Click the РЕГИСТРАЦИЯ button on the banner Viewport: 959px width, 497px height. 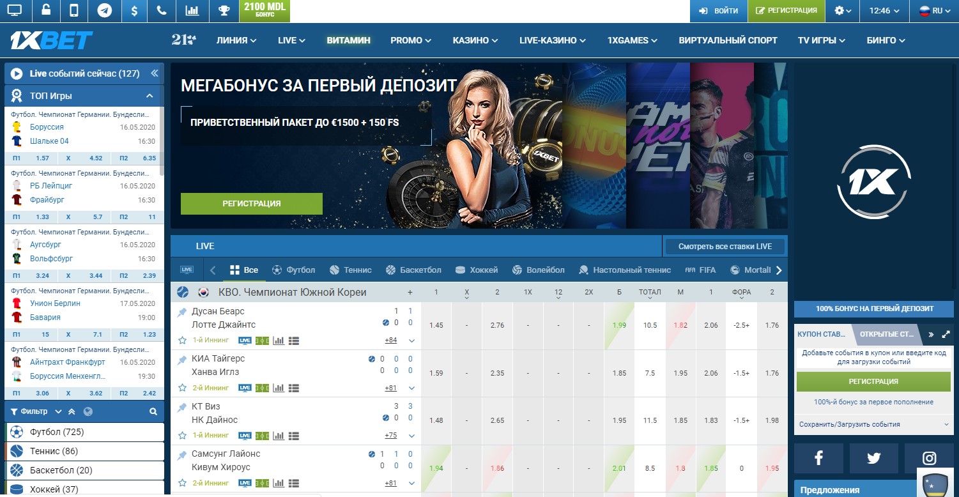(251, 203)
